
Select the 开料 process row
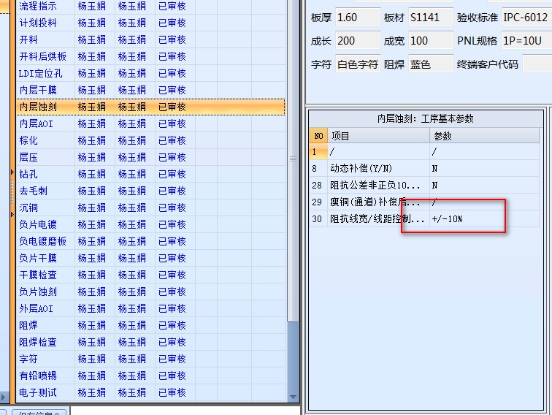(150, 39)
